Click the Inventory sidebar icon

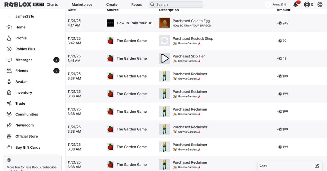[x=9, y=93]
